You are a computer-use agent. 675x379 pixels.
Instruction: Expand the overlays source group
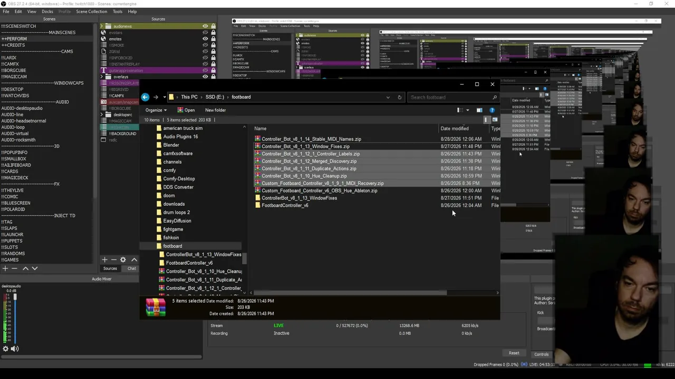102,77
